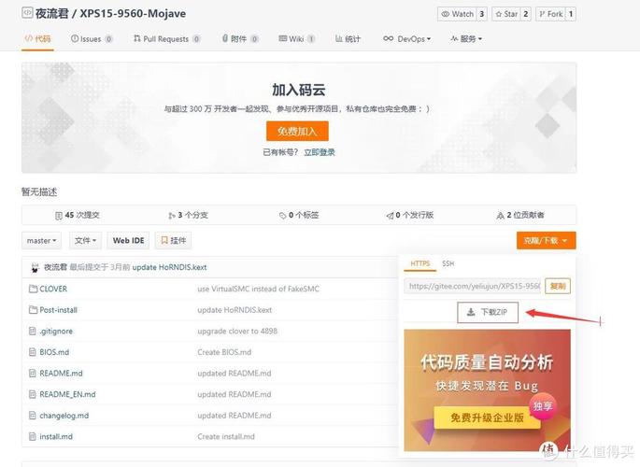The width and height of the screenshot is (640, 467).
Task: Open the Post-install folder
Action: click(58, 310)
